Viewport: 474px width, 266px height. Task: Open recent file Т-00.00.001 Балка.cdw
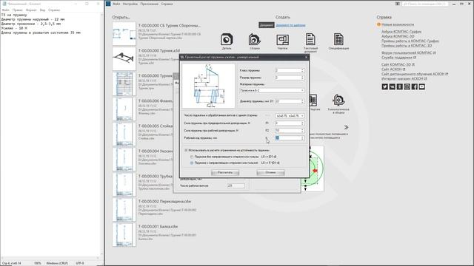pyautogui.click(x=158, y=227)
